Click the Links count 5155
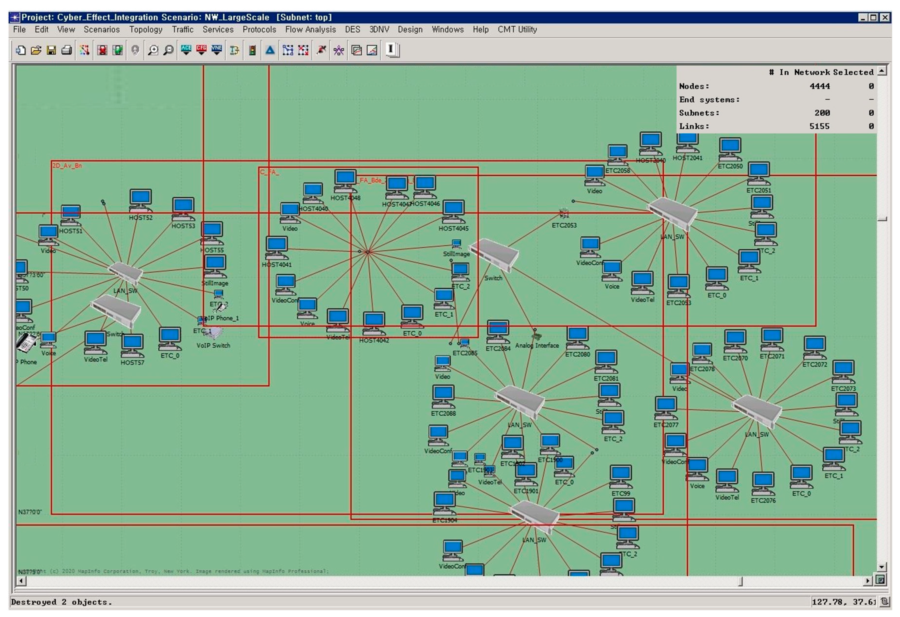900x617 pixels. click(x=819, y=126)
